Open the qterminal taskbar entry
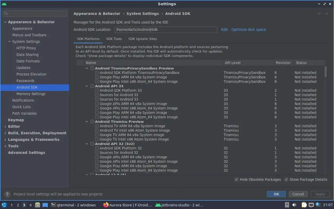Viewport: 334px width, 209px height. [74, 205]
